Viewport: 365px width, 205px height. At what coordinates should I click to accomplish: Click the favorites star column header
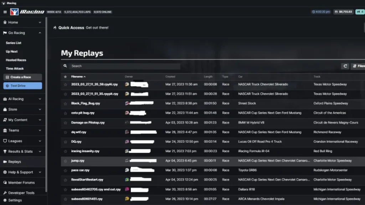65,77
